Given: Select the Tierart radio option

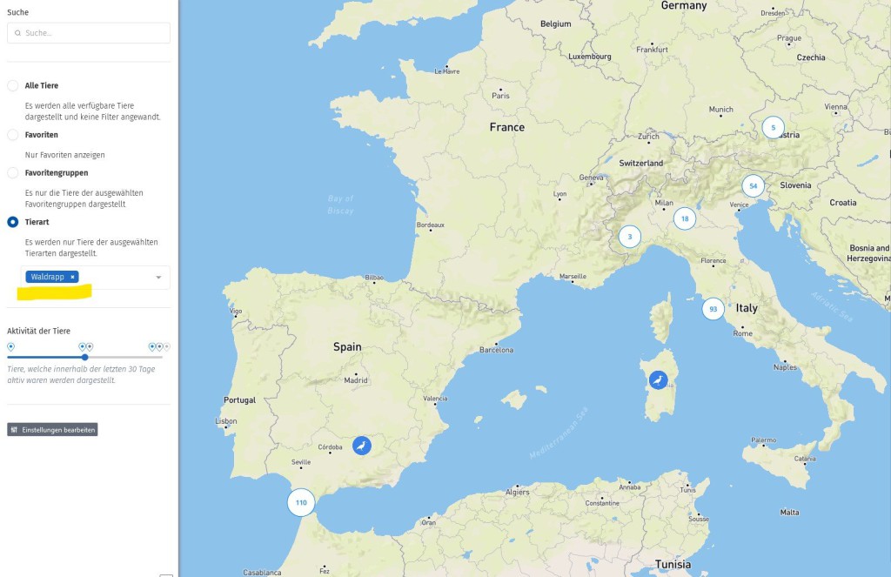Looking at the screenshot, I should point(13,222).
